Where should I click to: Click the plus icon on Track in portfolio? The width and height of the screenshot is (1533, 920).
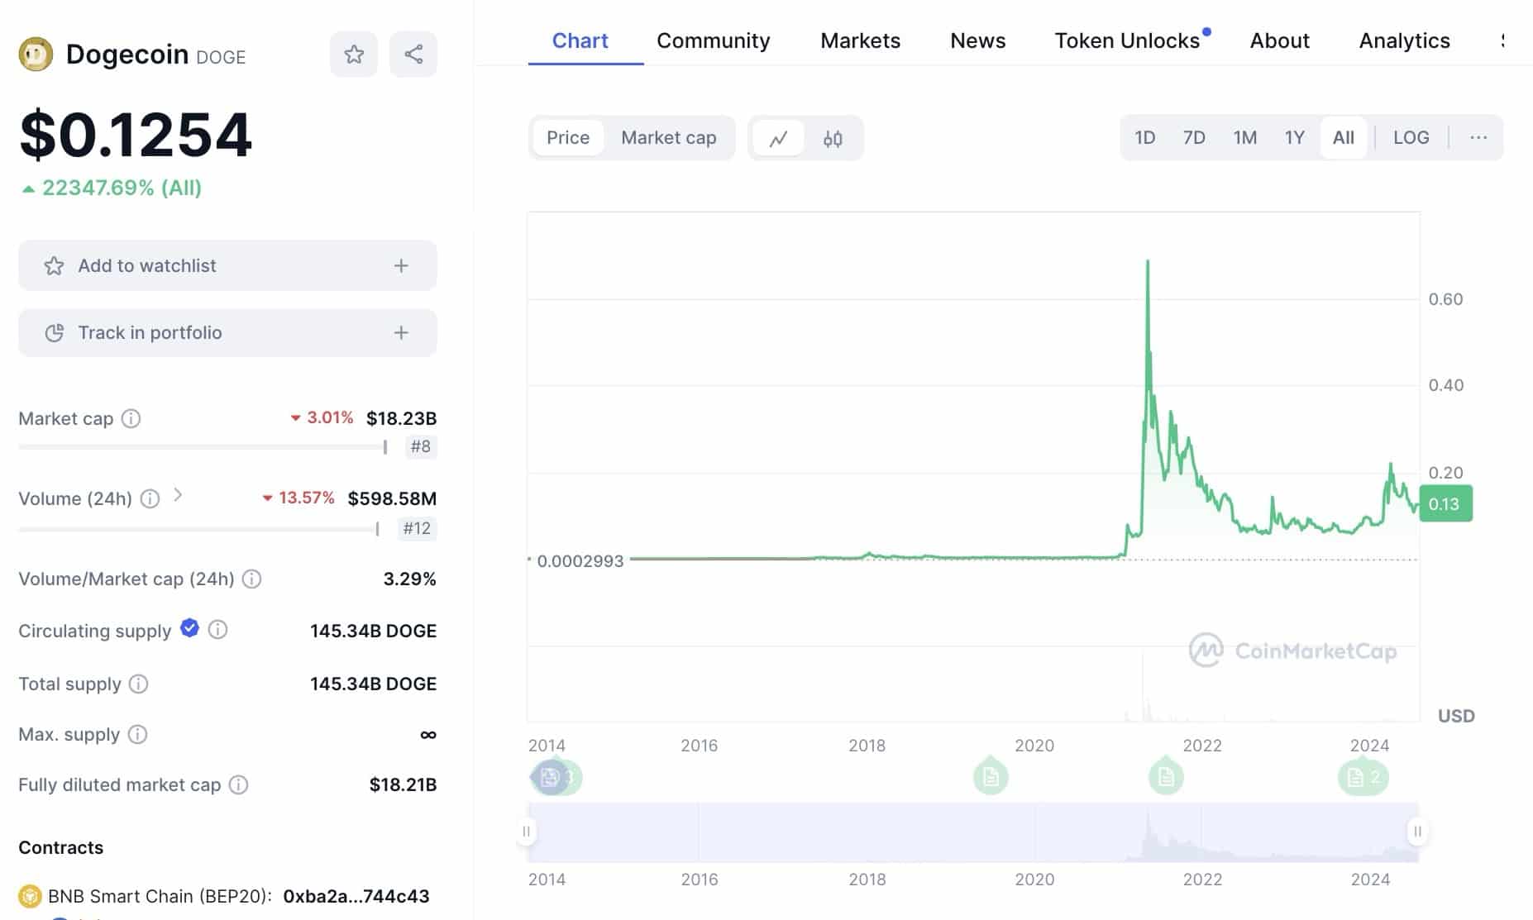pyautogui.click(x=401, y=332)
